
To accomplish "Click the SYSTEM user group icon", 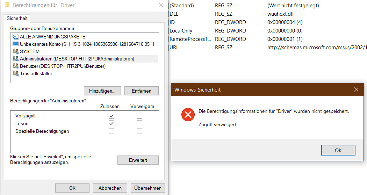I will [15, 51].
